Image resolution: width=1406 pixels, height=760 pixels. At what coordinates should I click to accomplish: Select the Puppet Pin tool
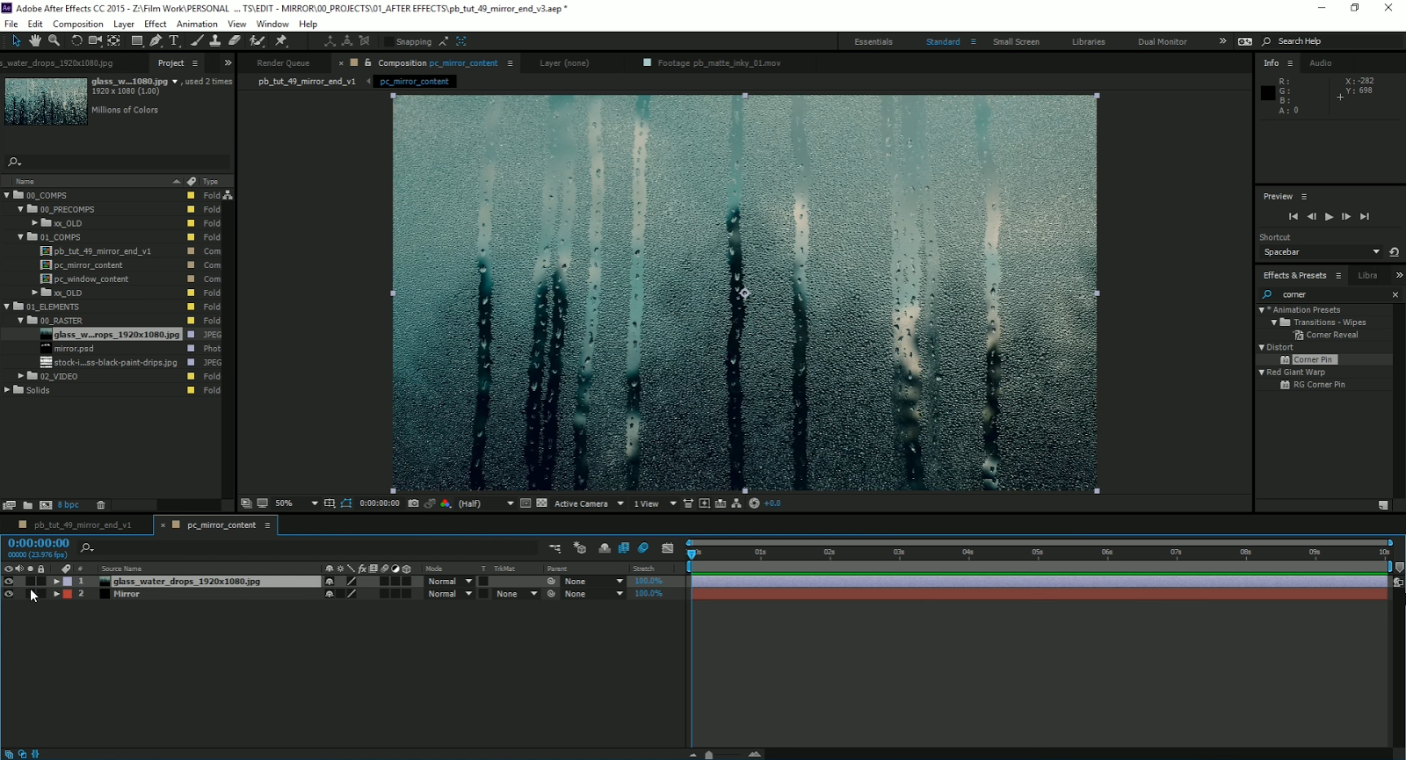pyautogui.click(x=281, y=40)
